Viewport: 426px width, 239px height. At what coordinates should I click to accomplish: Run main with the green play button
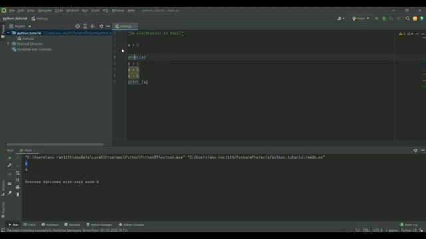(377, 19)
